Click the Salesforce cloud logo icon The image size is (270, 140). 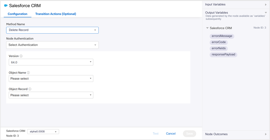[6, 5]
